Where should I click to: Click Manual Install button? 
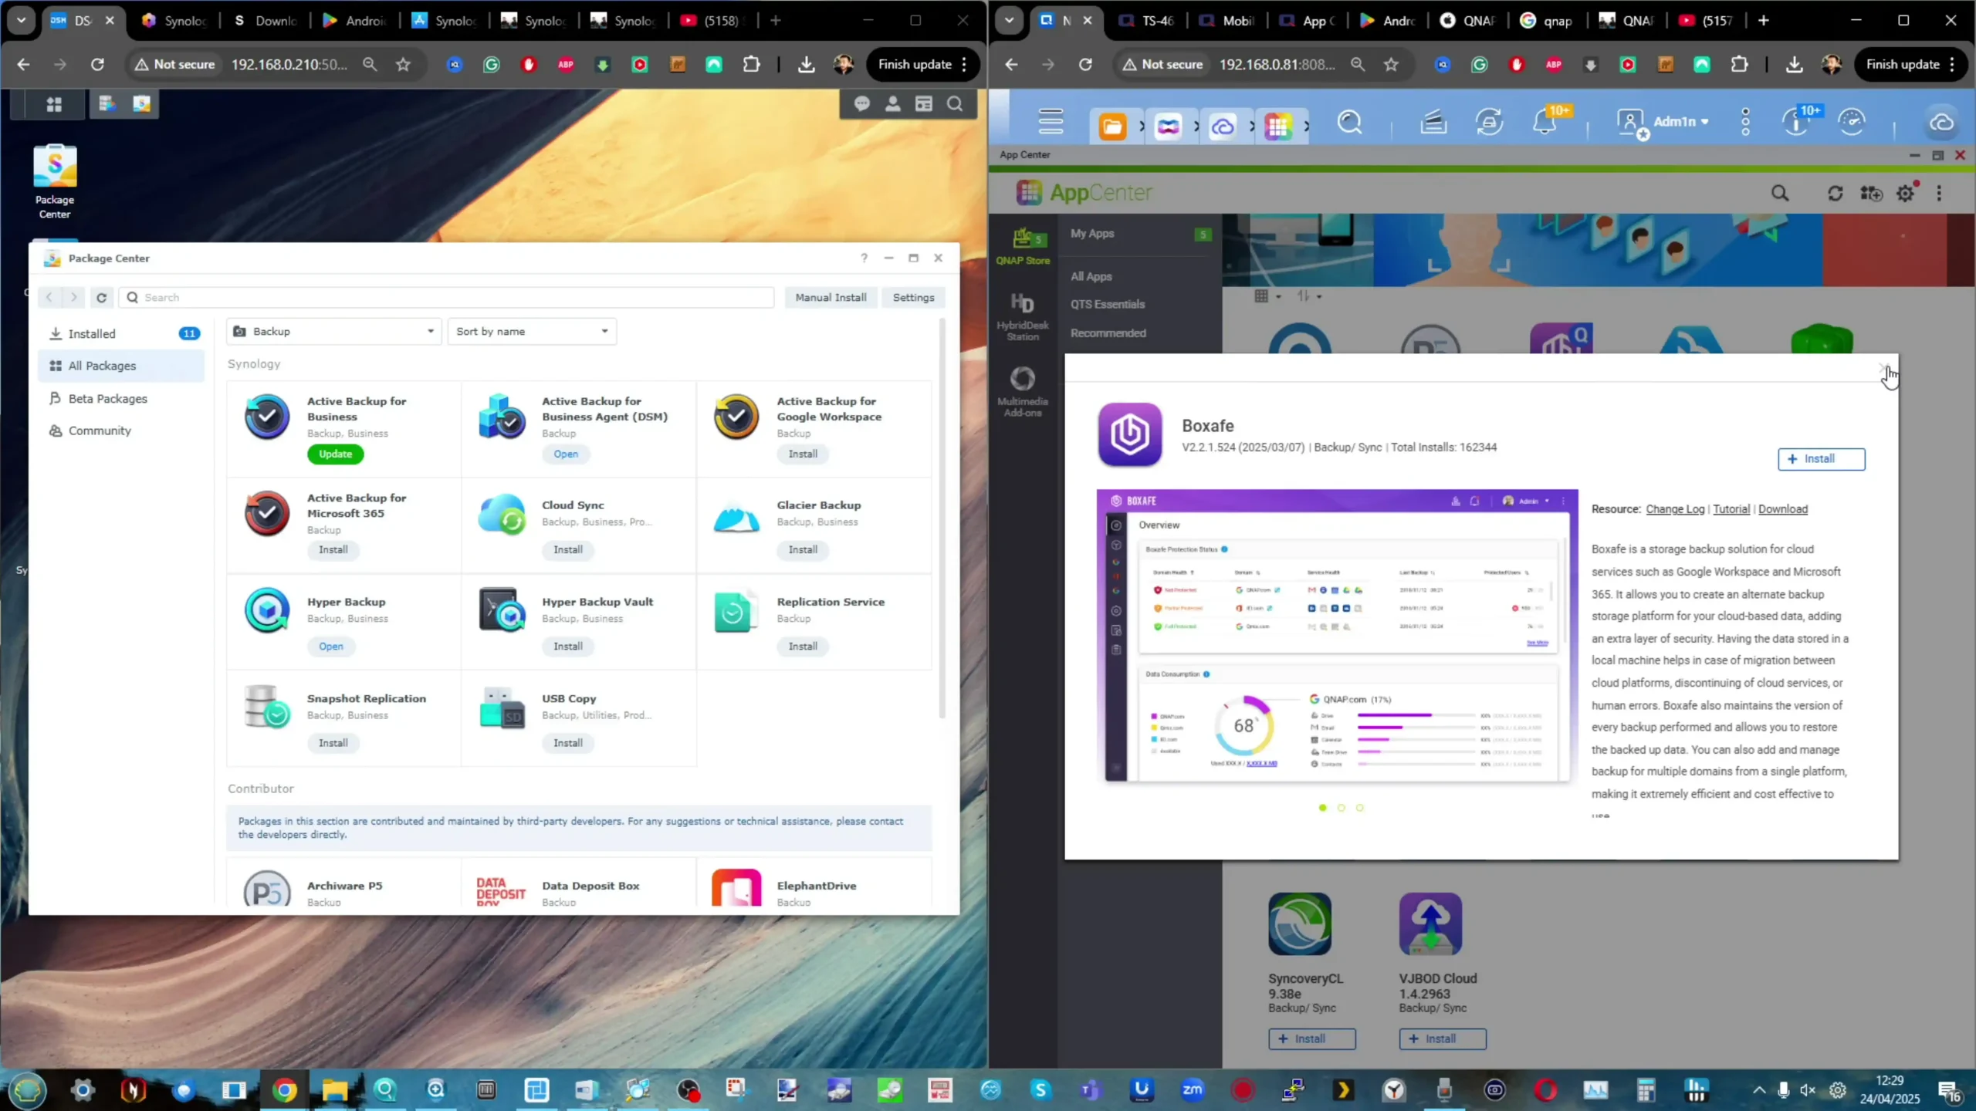[831, 298]
